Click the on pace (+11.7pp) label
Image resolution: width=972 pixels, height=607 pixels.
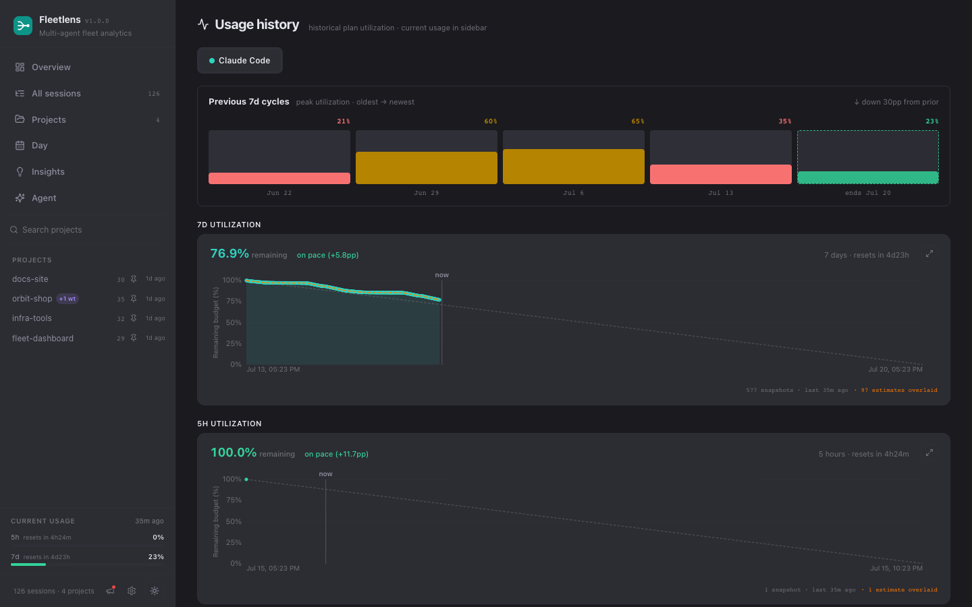pos(337,455)
